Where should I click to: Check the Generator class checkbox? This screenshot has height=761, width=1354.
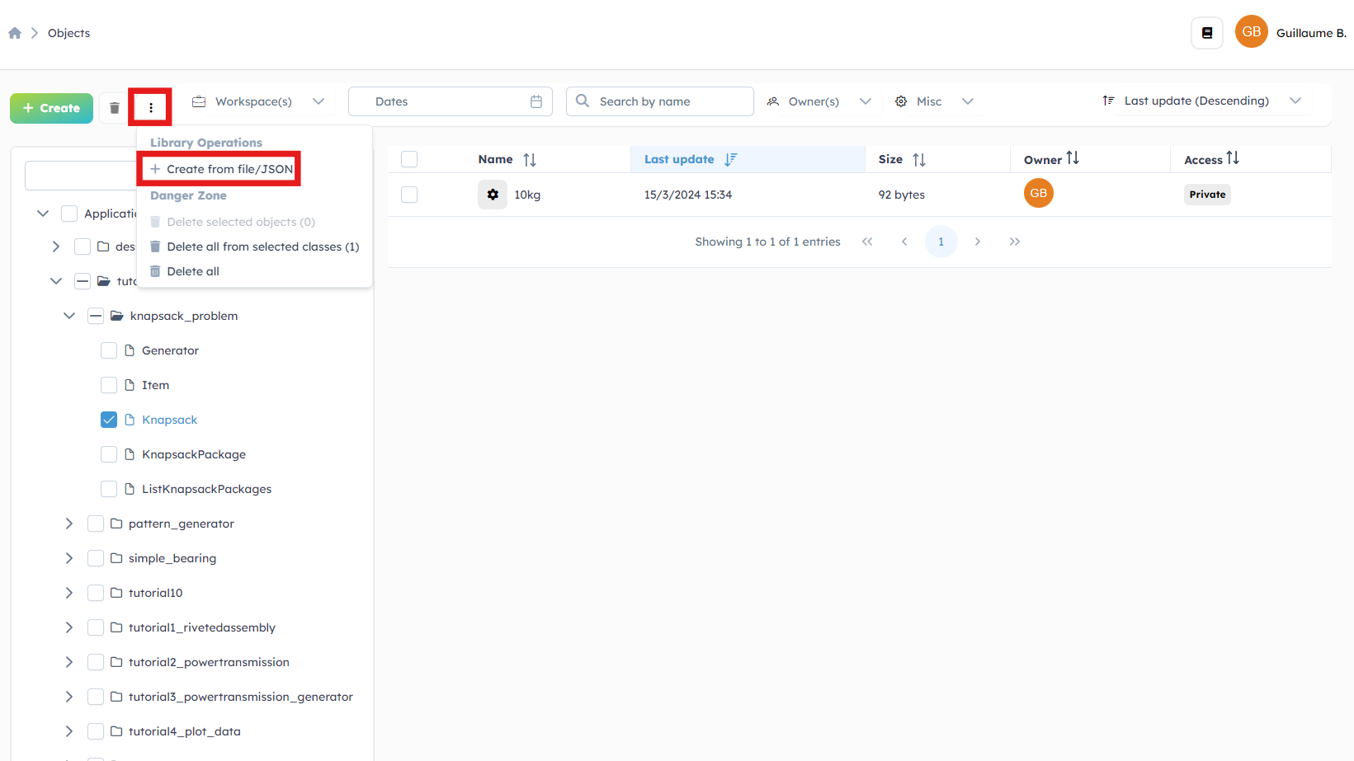(x=109, y=350)
